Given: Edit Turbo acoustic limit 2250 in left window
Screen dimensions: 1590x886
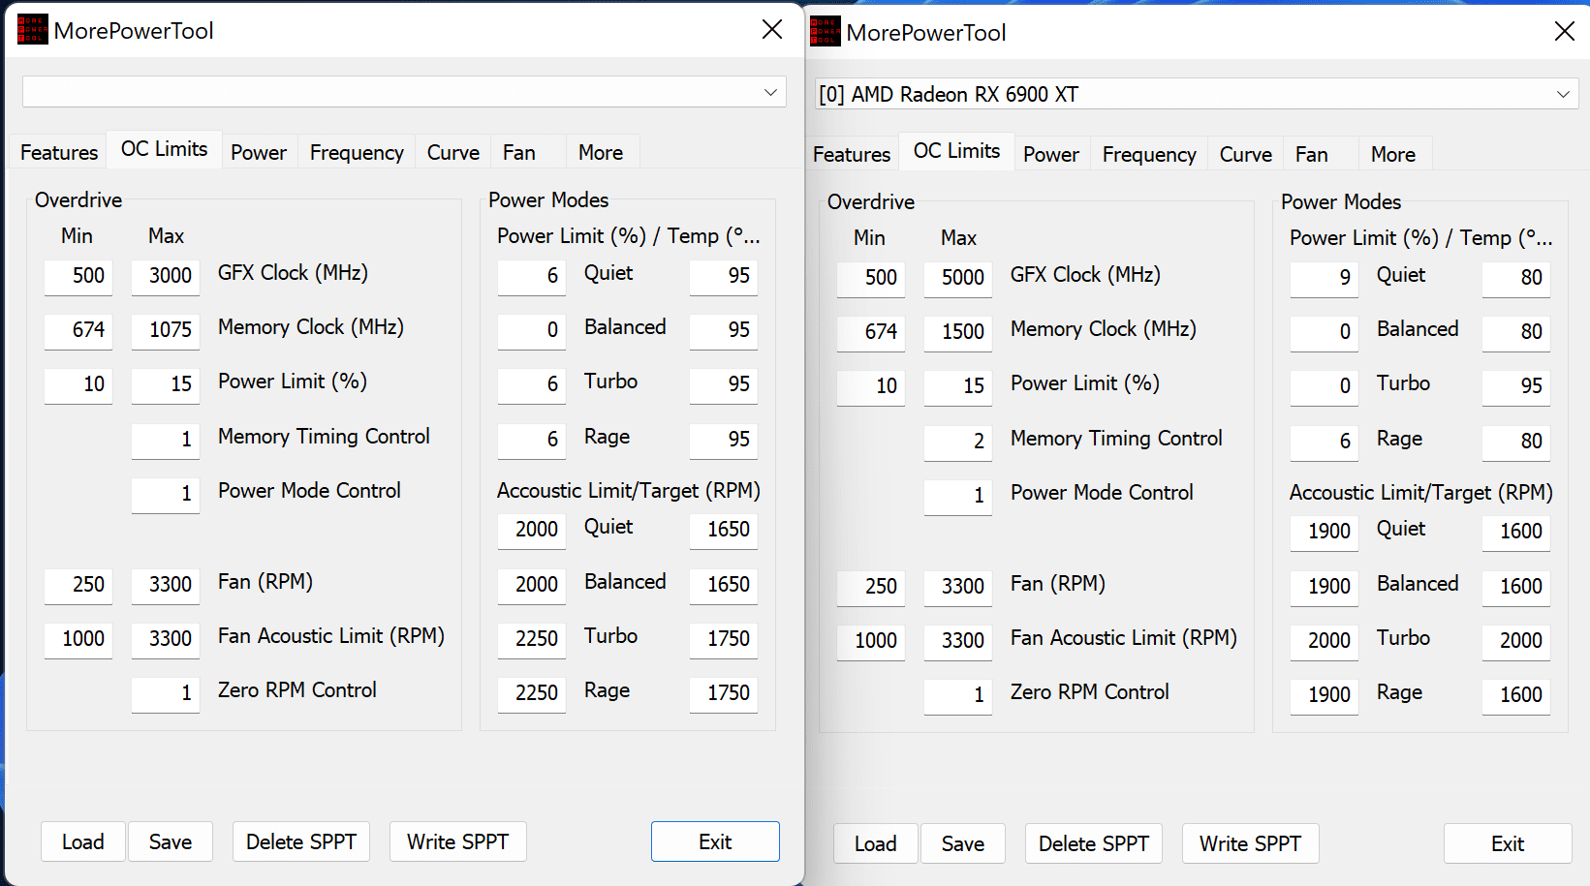Looking at the screenshot, I should point(532,639).
